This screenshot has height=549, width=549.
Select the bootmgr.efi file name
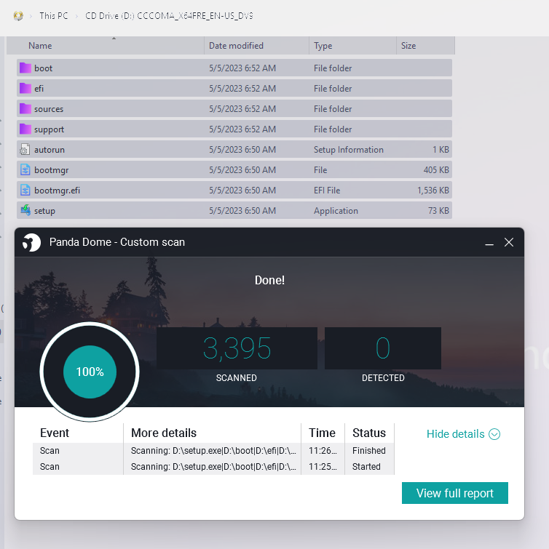[57, 191]
